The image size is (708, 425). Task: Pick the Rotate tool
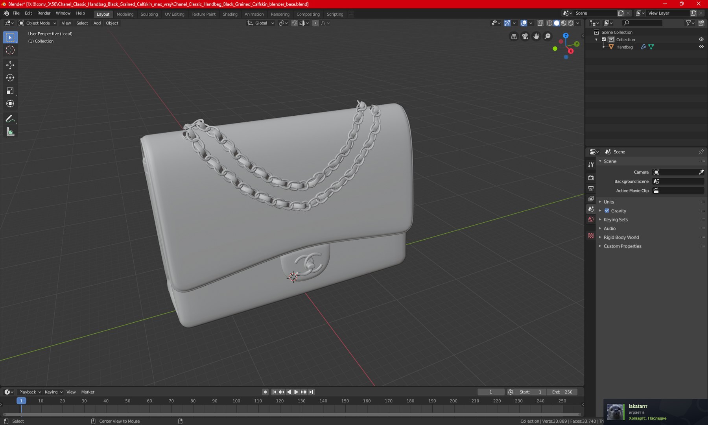click(10, 78)
